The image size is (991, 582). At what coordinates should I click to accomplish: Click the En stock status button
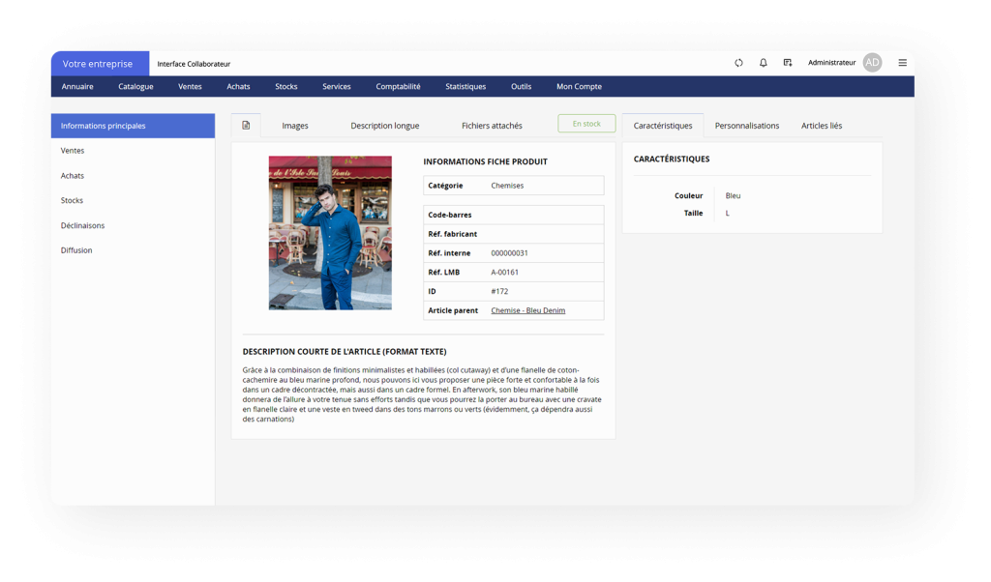(586, 124)
